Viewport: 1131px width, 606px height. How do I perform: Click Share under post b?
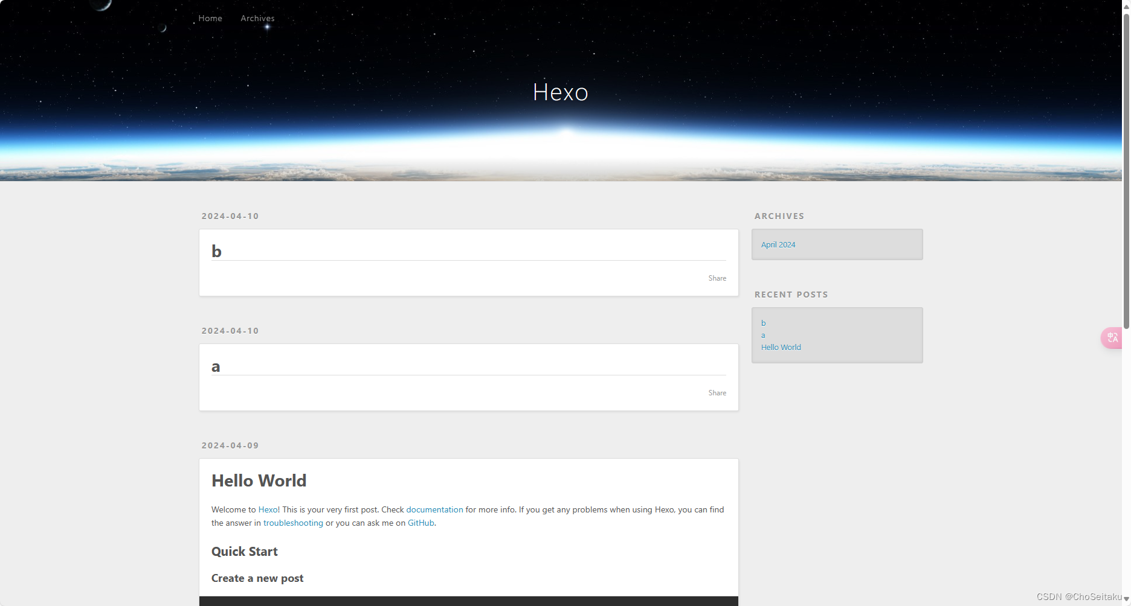point(717,278)
